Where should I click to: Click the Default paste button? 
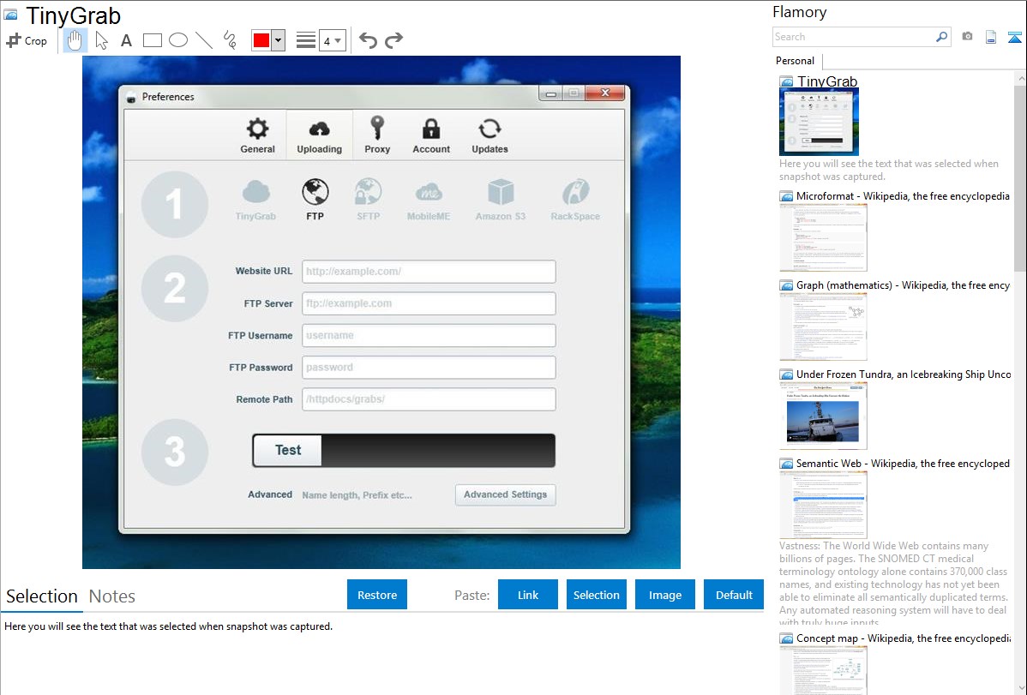pos(734,595)
